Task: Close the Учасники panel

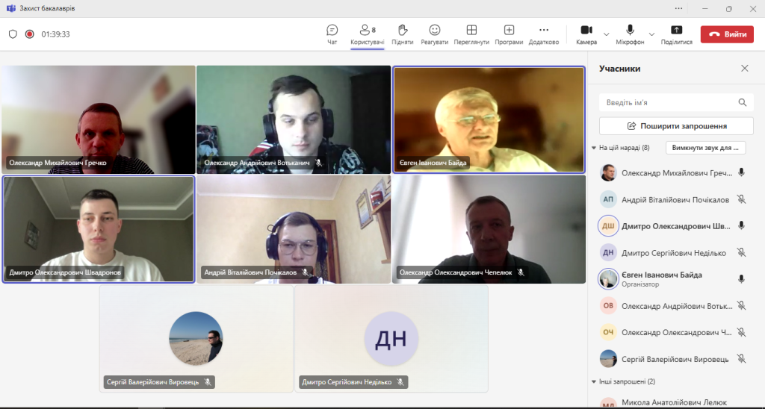Action: (745, 68)
